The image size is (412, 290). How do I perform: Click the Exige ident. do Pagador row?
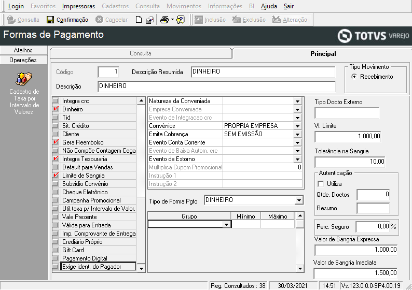[98, 267]
